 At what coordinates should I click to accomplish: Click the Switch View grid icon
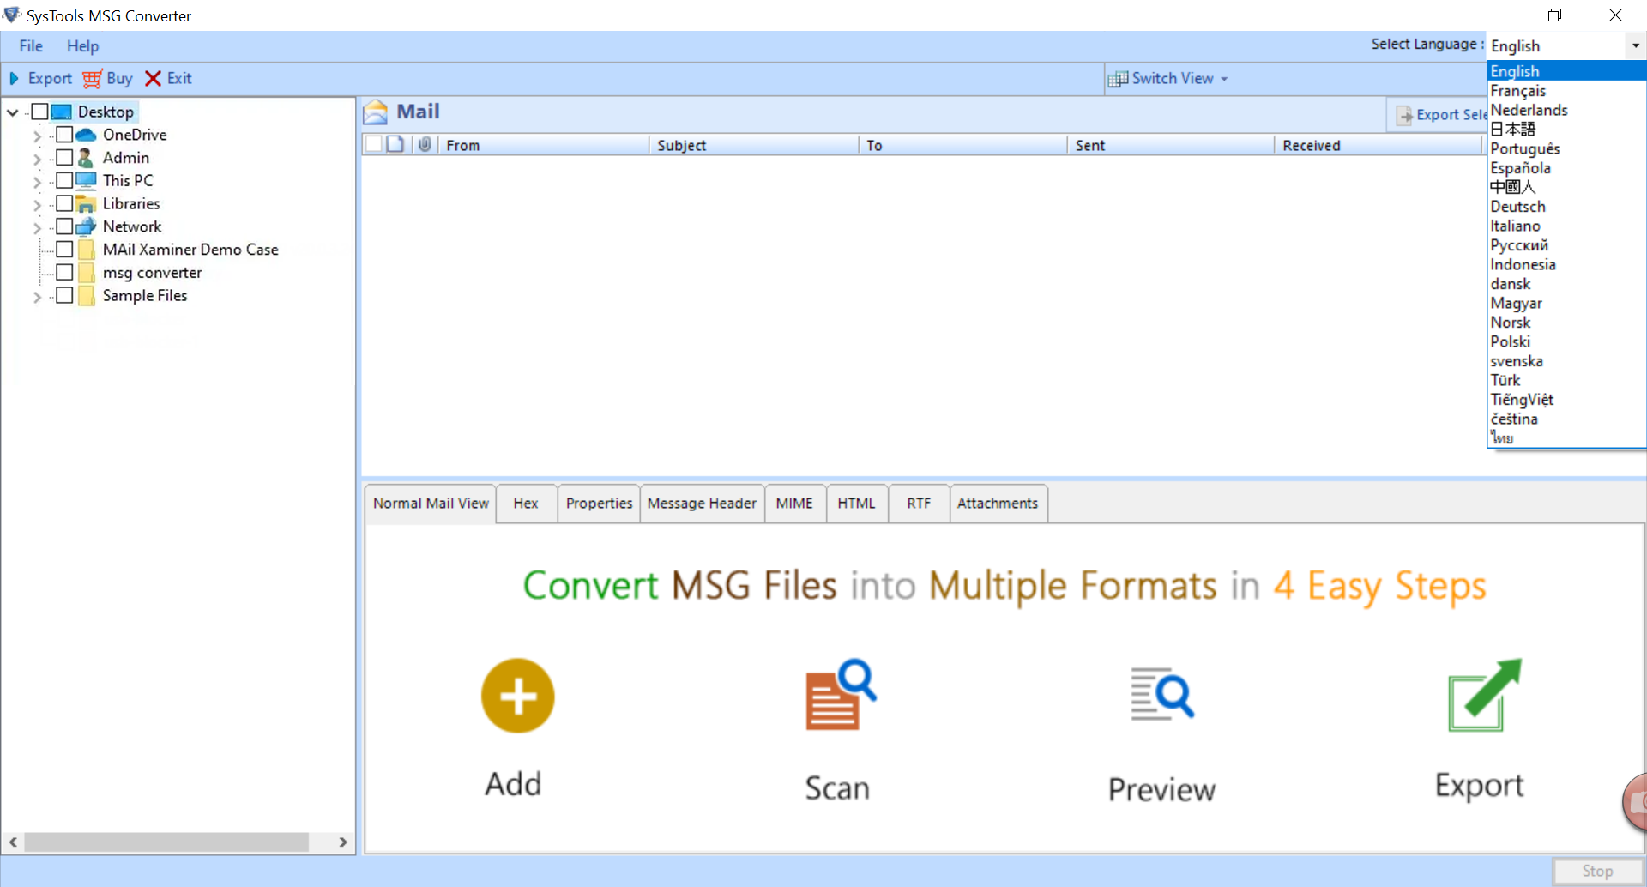point(1118,79)
